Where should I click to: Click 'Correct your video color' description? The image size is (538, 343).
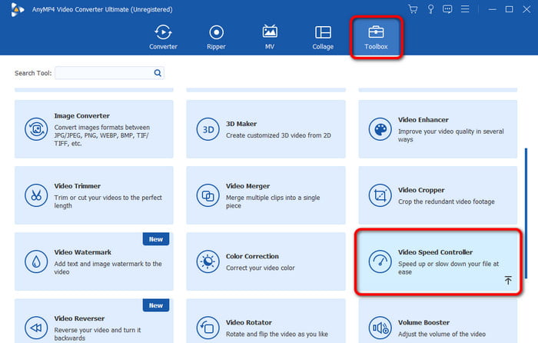260,268
